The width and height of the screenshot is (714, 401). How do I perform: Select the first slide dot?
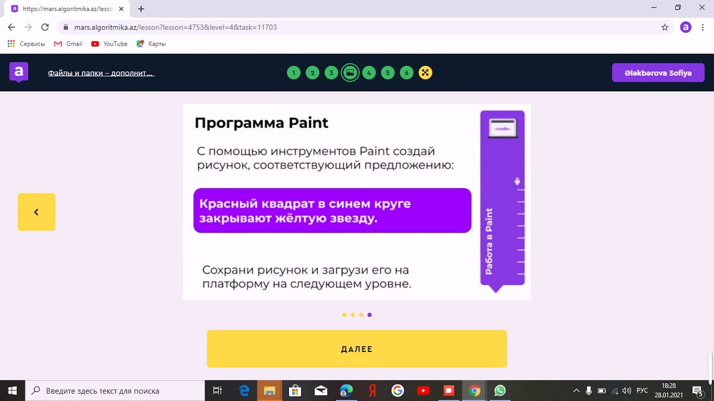tap(344, 315)
